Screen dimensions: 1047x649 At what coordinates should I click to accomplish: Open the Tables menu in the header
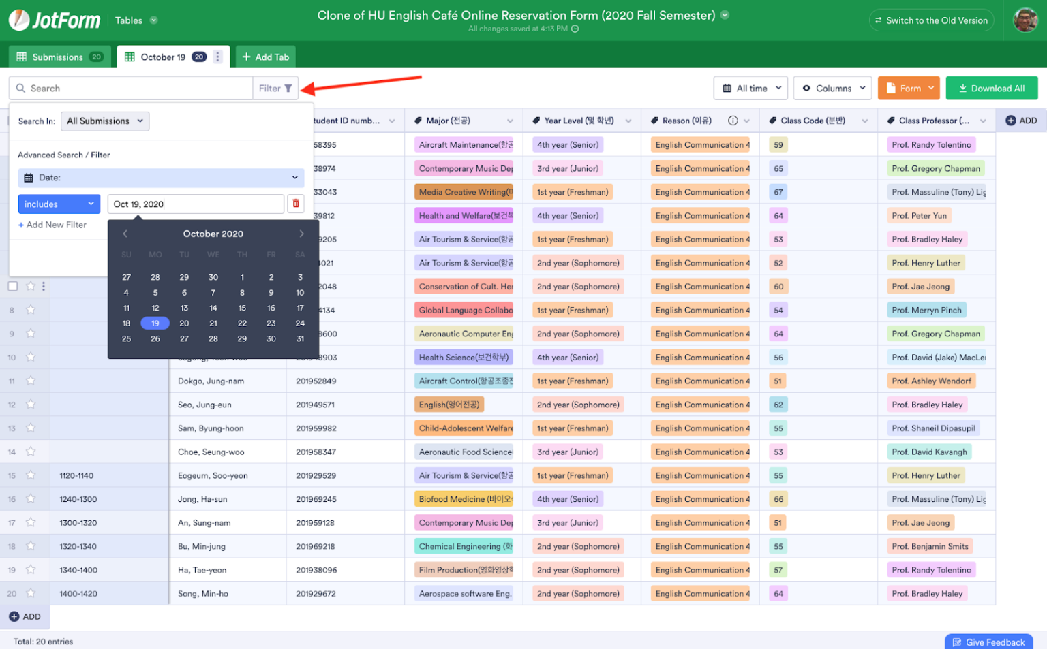(x=134, y=20)
